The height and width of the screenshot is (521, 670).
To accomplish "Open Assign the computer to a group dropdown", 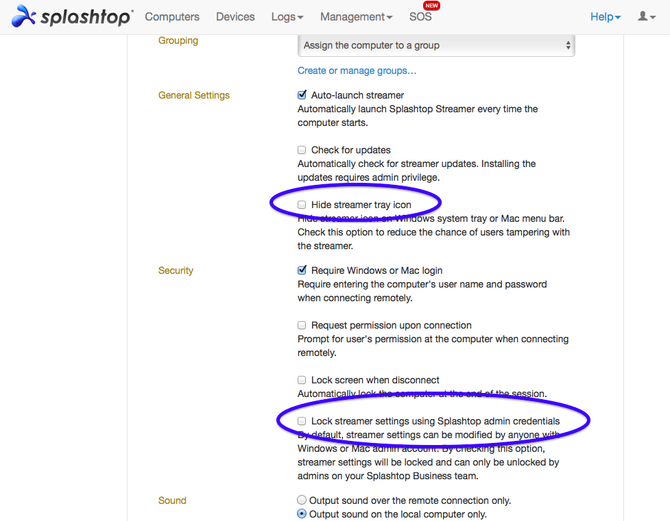I will coord(436,45).
